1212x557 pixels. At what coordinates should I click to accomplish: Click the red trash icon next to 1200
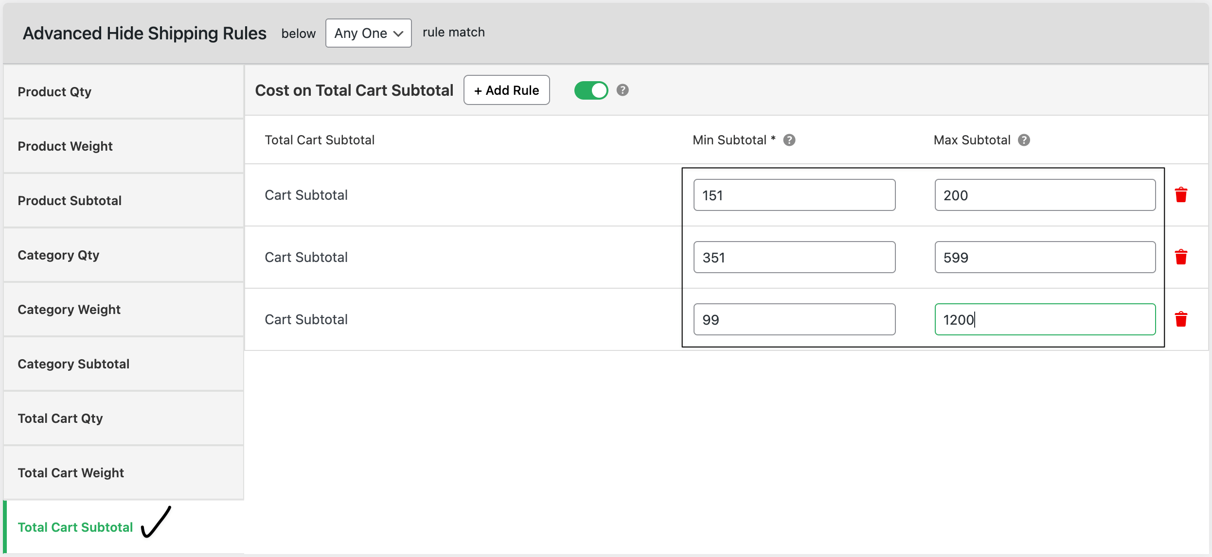point(1182,319)
